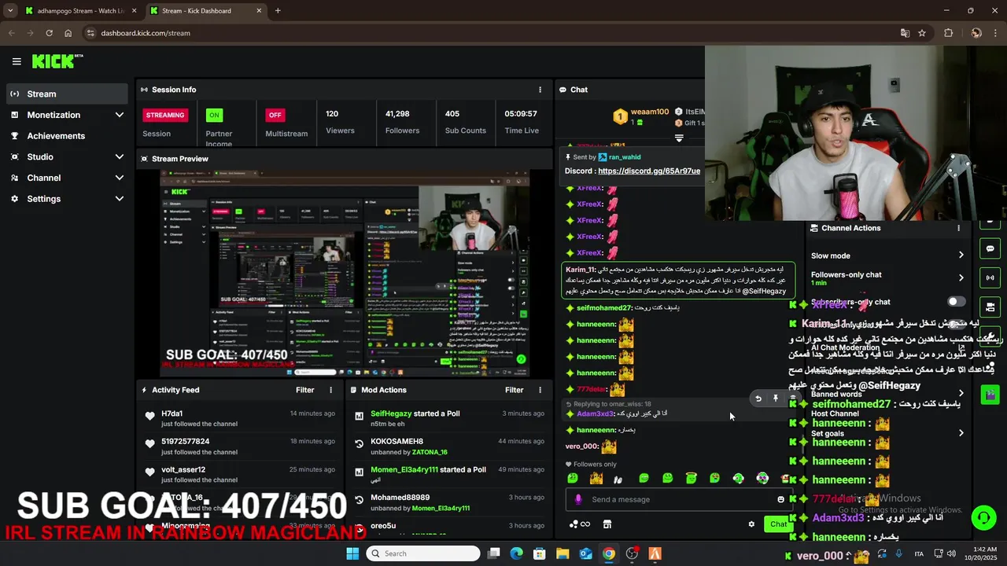Open Banned words chevron
This screenshot has width=1007, height=566.
coord(961,393)
